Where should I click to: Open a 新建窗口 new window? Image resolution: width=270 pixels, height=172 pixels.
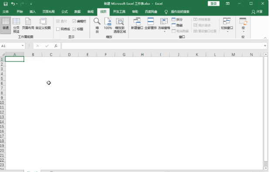(x=137, y=24)
